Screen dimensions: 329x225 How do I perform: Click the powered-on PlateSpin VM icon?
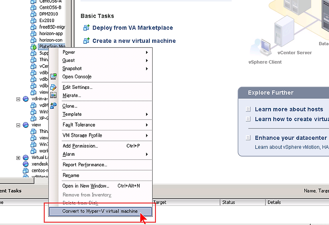point(33,47)
